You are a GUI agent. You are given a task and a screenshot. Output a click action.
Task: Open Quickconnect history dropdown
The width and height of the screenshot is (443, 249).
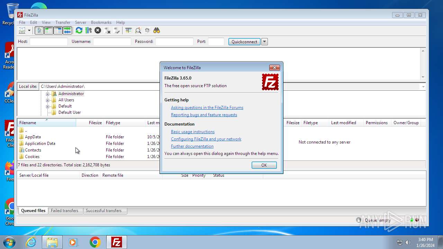[x=264, y=41]
